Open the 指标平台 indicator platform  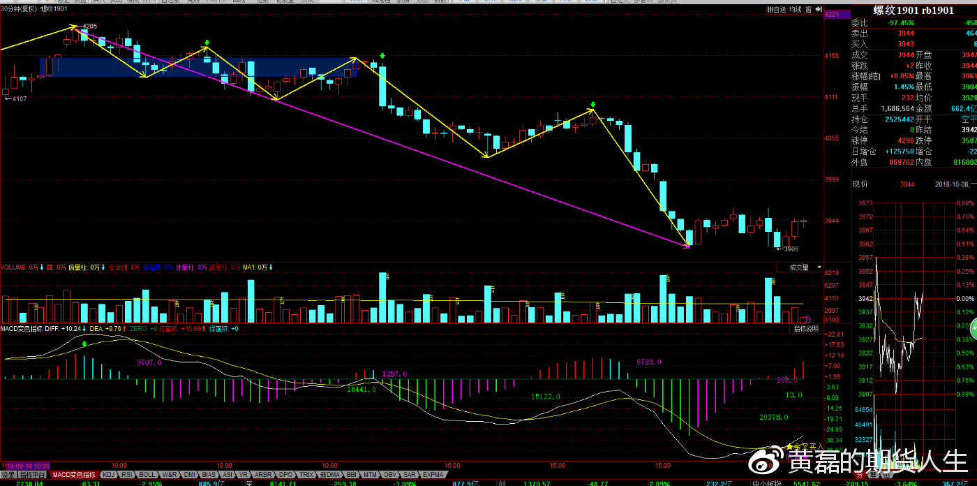pyautogui.click(x=31, y=474)
